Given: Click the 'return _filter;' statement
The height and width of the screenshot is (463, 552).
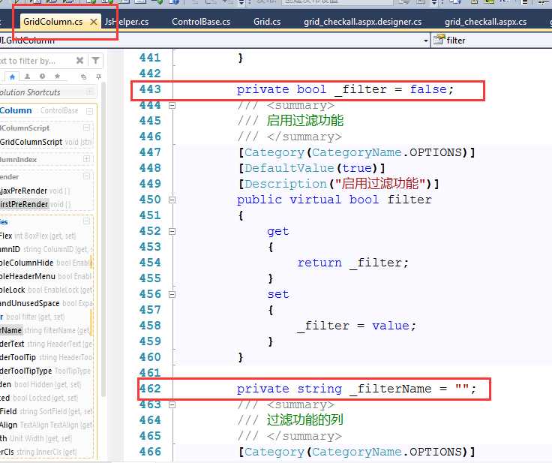Looking at the screenshot, I should click(x=353, y=263).
